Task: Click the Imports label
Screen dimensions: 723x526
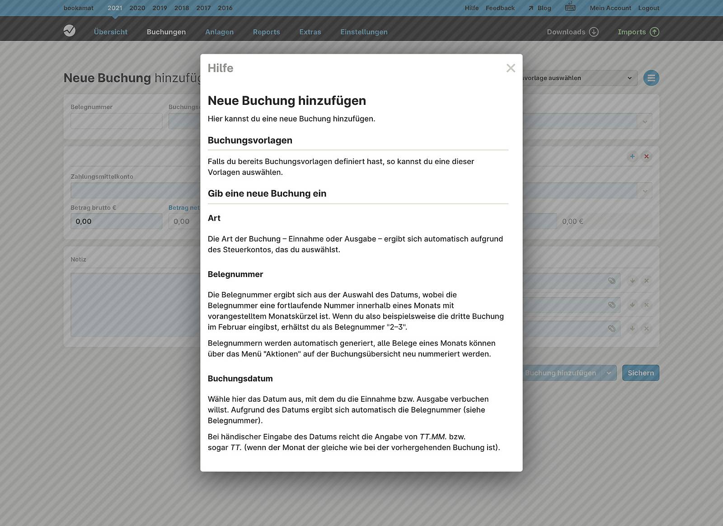Action: pos(632,32)
